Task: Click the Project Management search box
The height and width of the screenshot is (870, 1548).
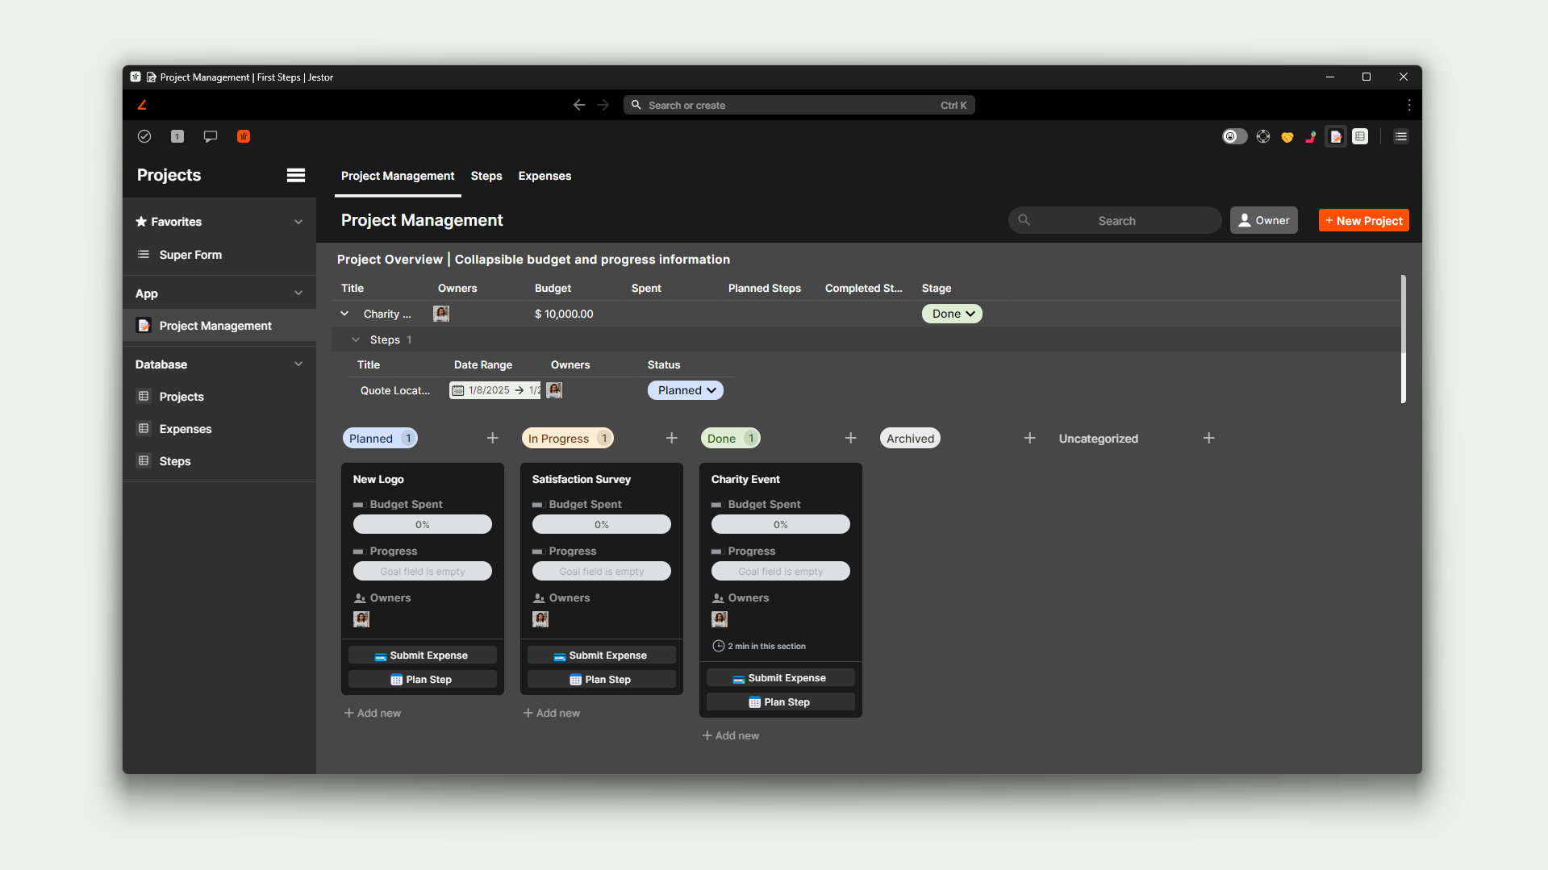Action: click(1115, 220)
